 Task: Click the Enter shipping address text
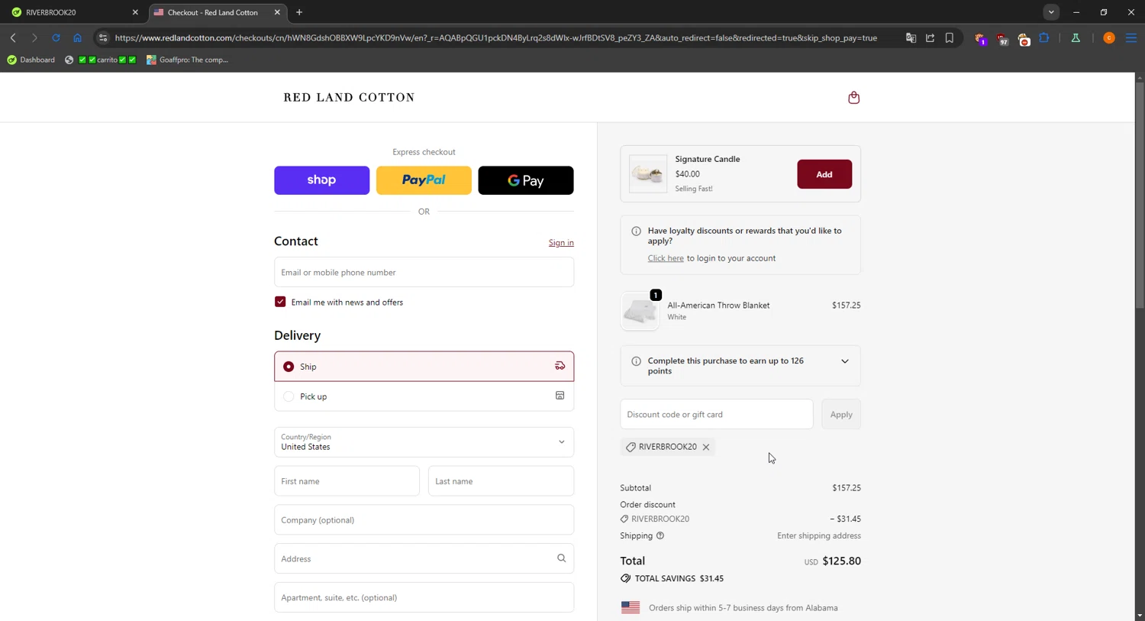819,535
